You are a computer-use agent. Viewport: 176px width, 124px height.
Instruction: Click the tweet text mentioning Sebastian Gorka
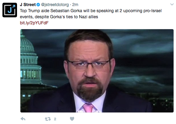click(x=91, y=14)
